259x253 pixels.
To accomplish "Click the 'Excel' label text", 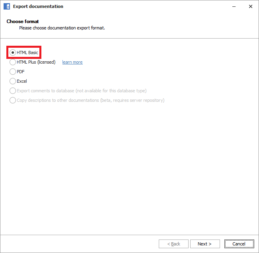I will pos(22,81).
